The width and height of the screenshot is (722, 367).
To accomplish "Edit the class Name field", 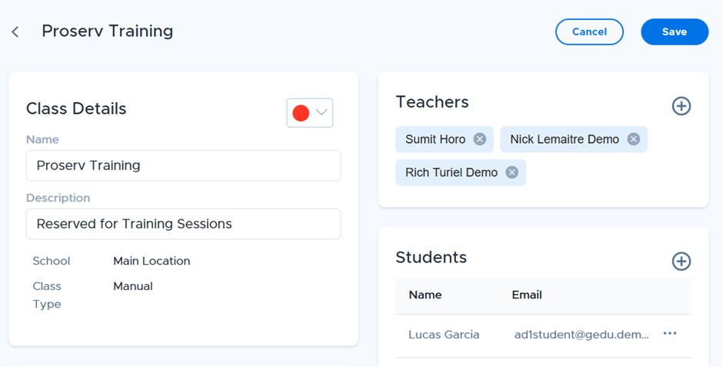I will coord(183,165).
